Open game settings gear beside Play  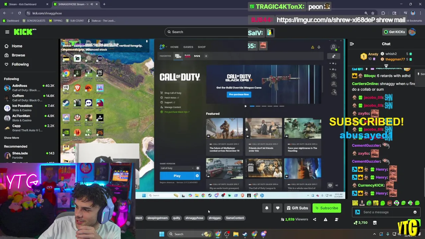click(197, 176)
